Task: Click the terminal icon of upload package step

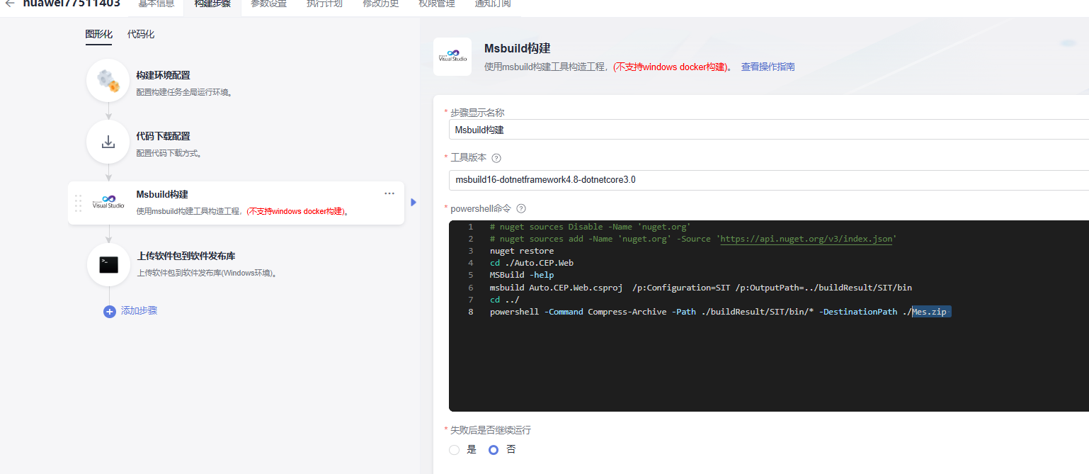Action: click(x=108, y=264)
